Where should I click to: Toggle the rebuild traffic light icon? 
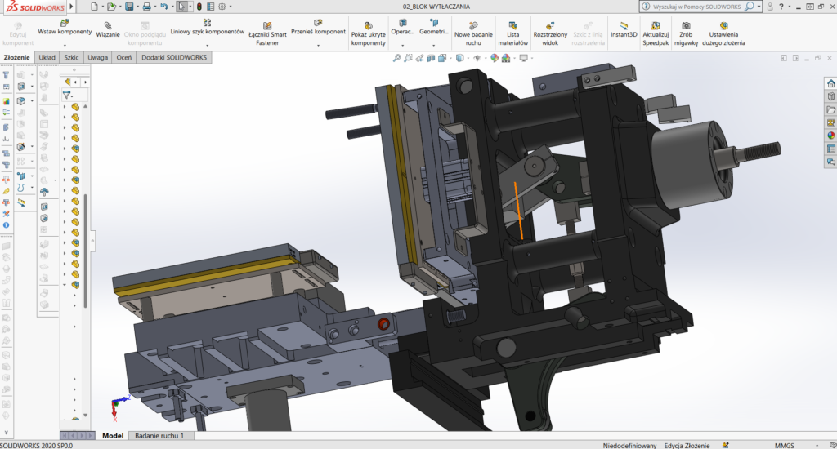(199, 7)
